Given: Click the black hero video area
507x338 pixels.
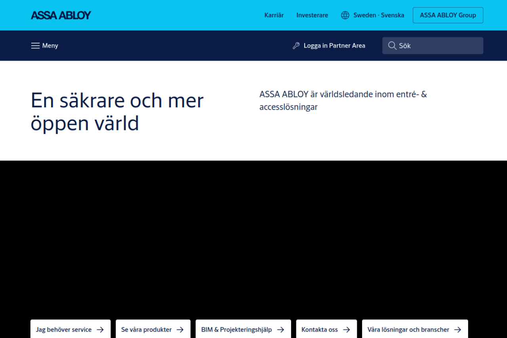Looking at the screenshot, I should [x=253, y=238].
